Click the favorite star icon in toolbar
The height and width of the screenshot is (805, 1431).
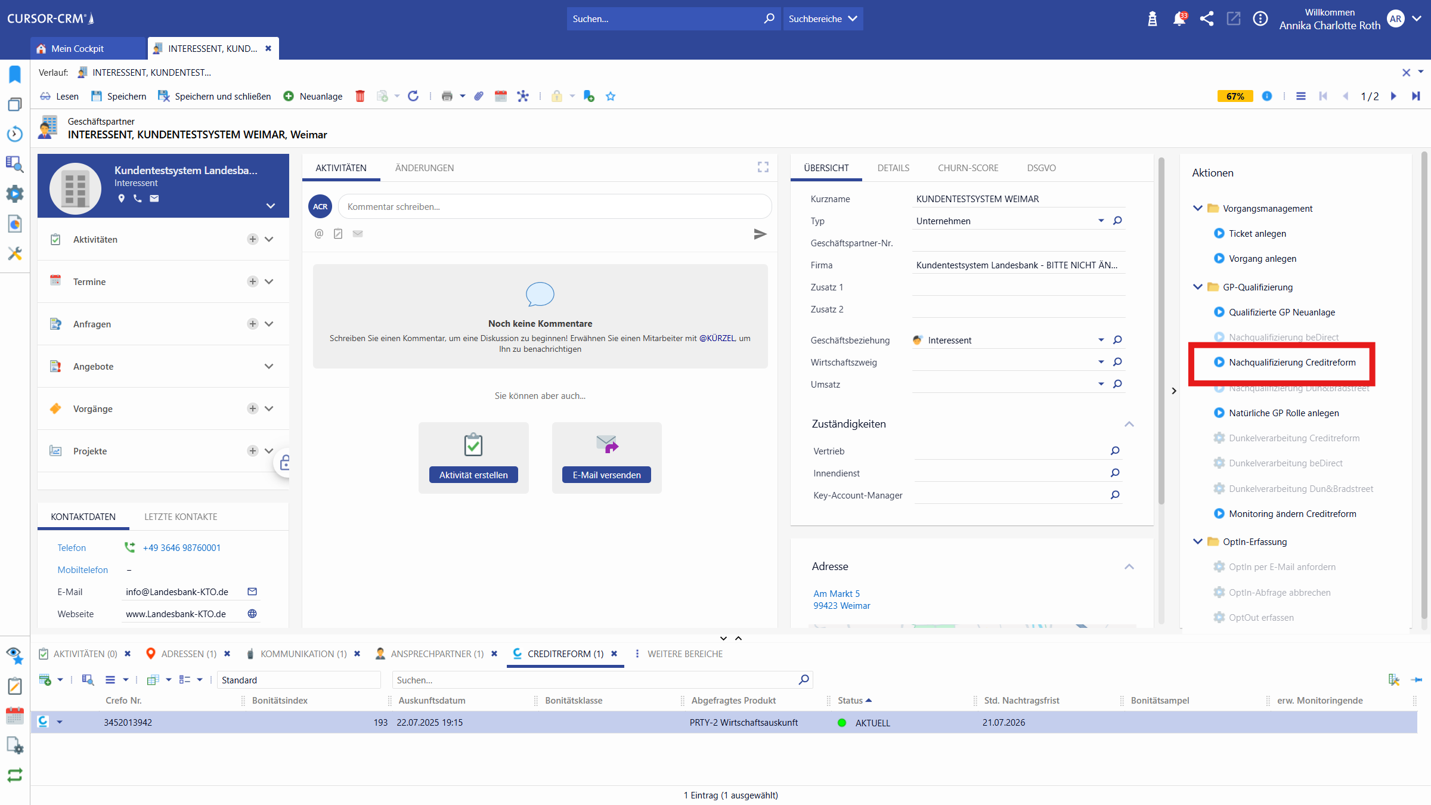point(611,96)
